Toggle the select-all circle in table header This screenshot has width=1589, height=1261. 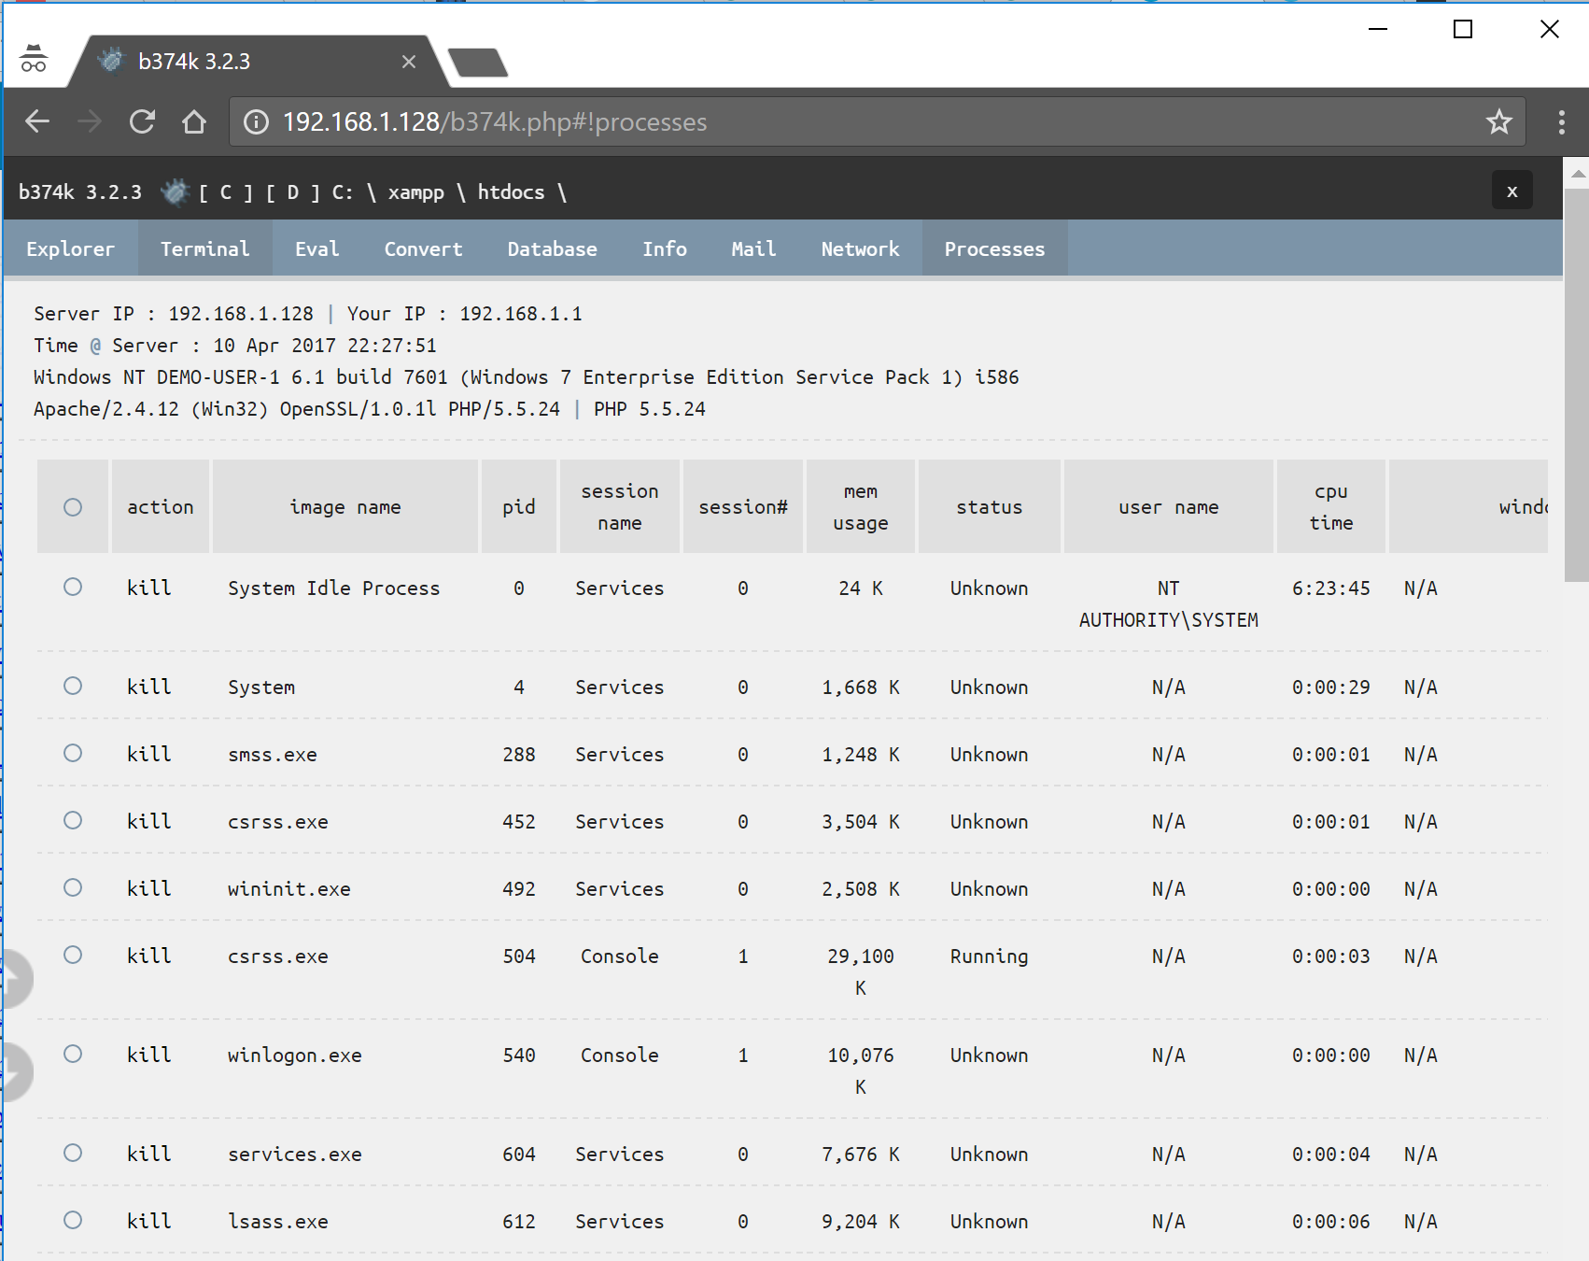click(x=73, y=507)
